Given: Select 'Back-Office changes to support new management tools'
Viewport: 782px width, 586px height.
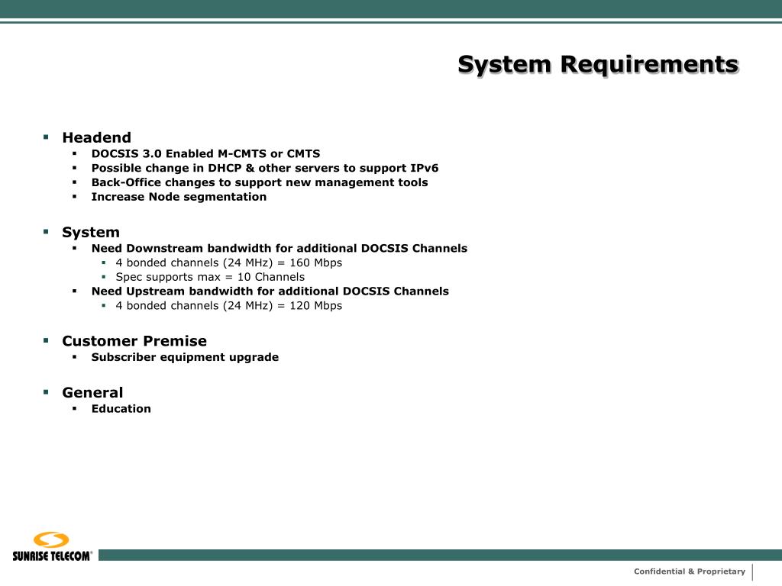Looking at the screenshot, I should pyautogui.click(x=260, y=182).
